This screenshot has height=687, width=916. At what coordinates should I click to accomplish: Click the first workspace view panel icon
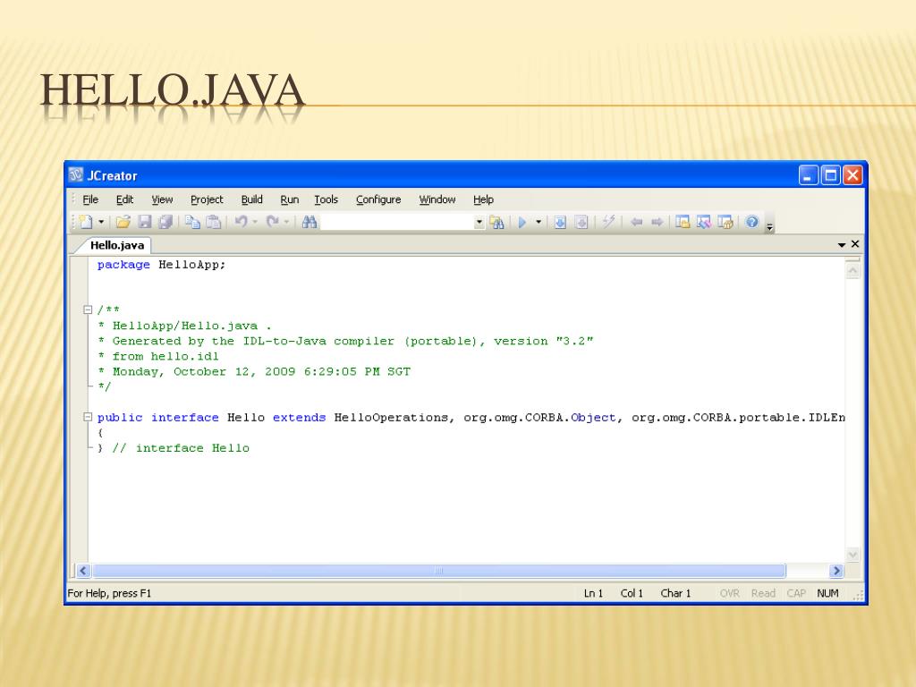tap(683, 222)
